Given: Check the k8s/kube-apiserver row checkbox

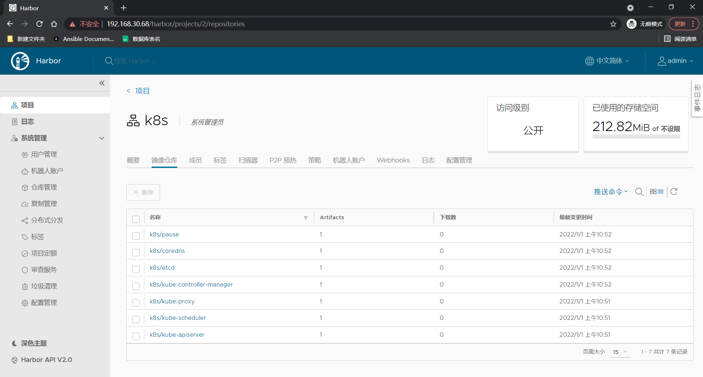Looking at the screenshot, I should (x=136, y=336).
